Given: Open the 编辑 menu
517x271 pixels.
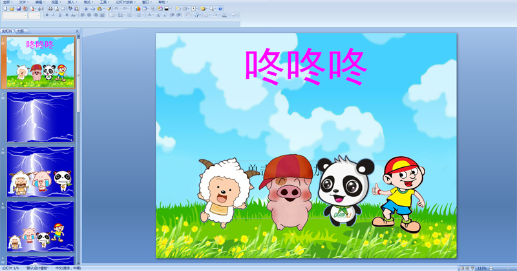Looking at the screenshot, I should coord(39,3).
